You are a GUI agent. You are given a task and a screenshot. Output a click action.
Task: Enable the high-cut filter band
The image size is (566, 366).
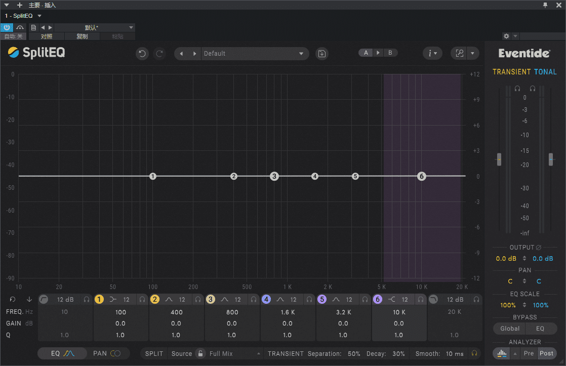click(433, 299)
